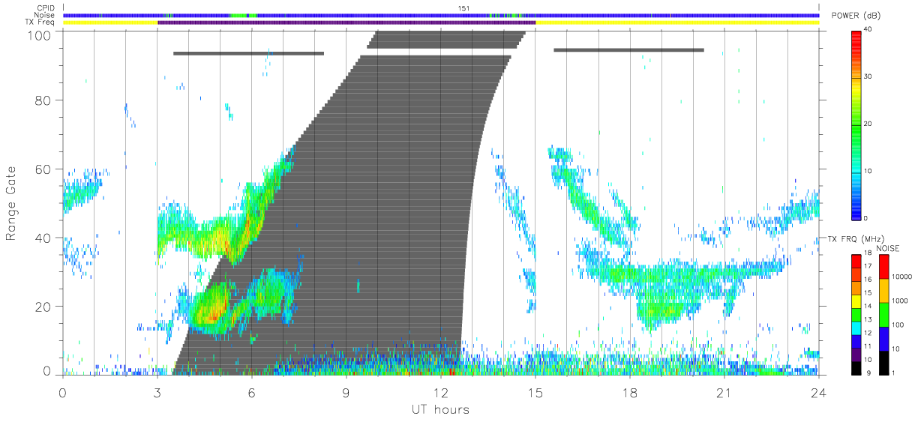This screenshot has height=425, width=921.
Task: Click the CPID value '151'
Action: click(x=464, y=8)
